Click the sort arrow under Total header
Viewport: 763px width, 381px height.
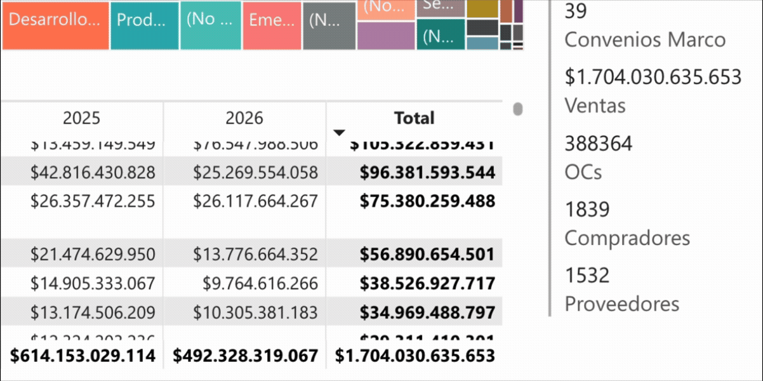click(x=339, y=133)
